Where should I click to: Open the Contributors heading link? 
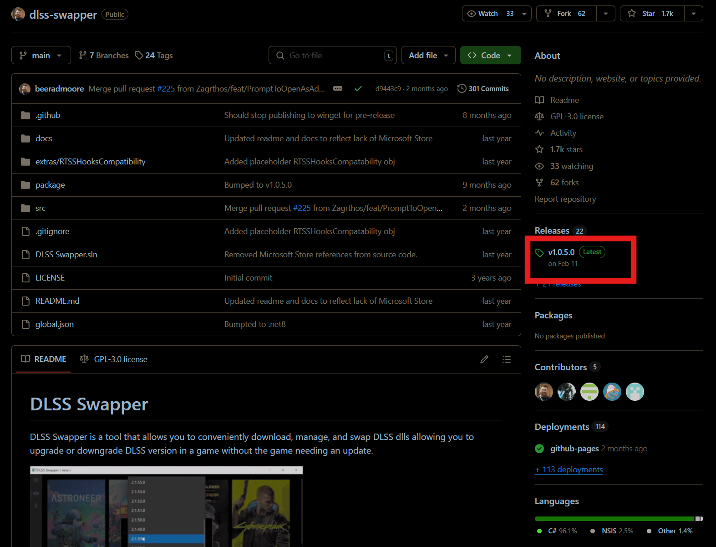567,367
